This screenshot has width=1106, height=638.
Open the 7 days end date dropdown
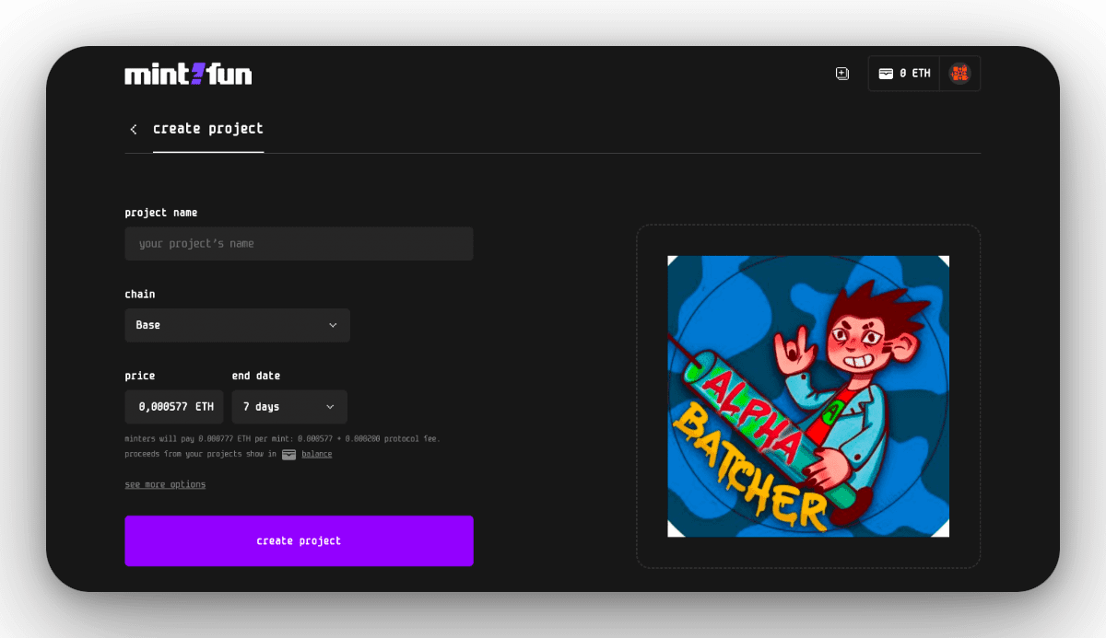click(289, 407)
